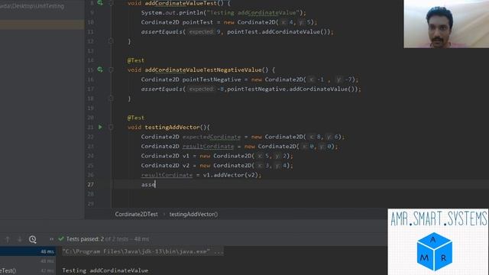Image resolution: width=489 pixels, height=275 pixels.
Task: Collapse the testingAddVector method fold marker
Action: pyautogui.click(x=111, y=127)
